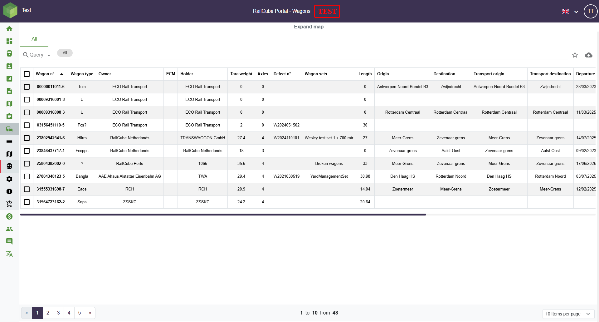
Task: Open the dashboard grid icon
Action: 9,41
